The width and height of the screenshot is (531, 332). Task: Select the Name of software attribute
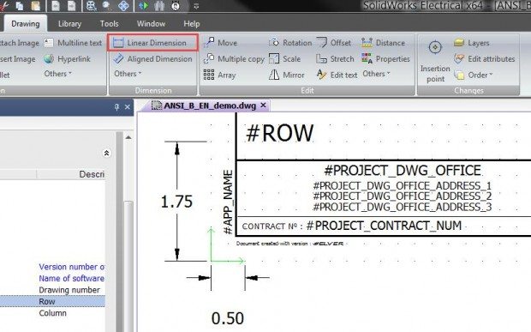click(71, 279)
